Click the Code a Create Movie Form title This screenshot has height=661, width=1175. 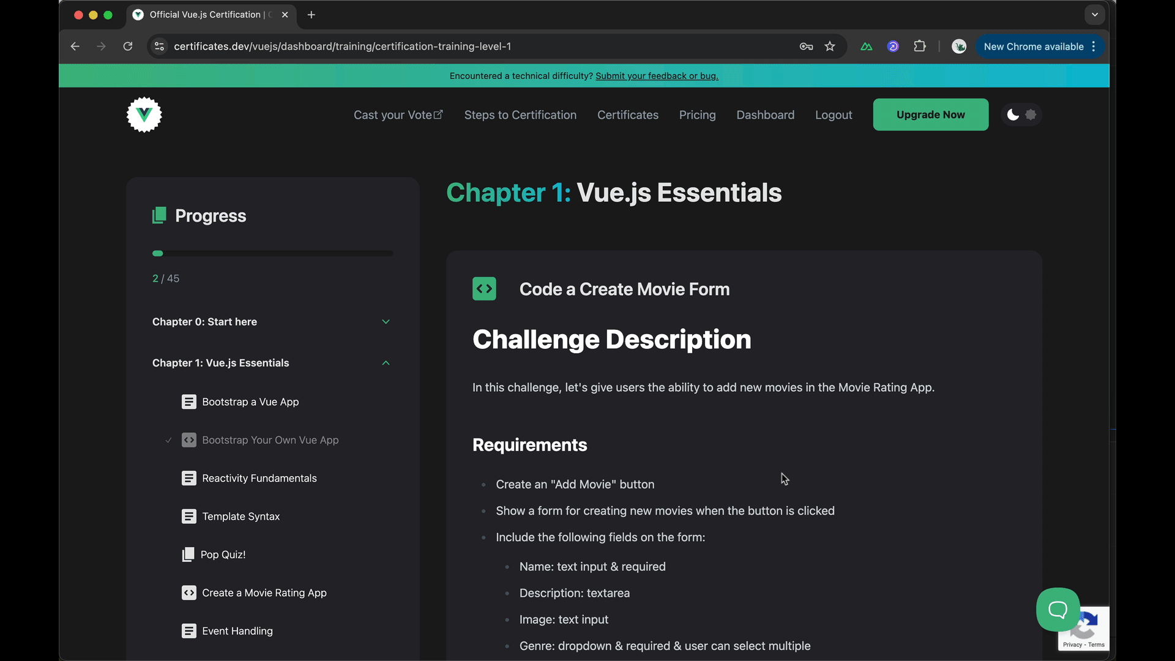[624, 289]
